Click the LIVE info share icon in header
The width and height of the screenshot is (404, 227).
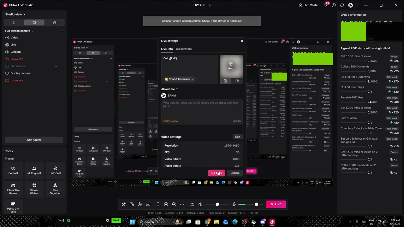tap(210, 5)
